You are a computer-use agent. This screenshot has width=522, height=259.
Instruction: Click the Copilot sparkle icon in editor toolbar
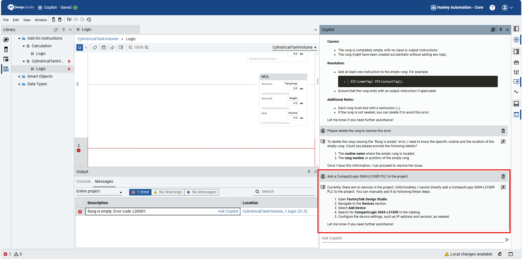tap(121, 48)
